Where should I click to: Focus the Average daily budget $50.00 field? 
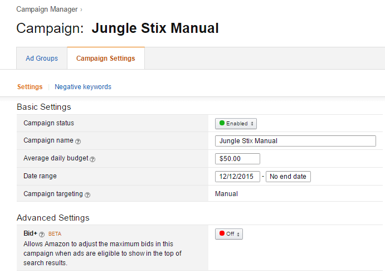tap(237, 159)
